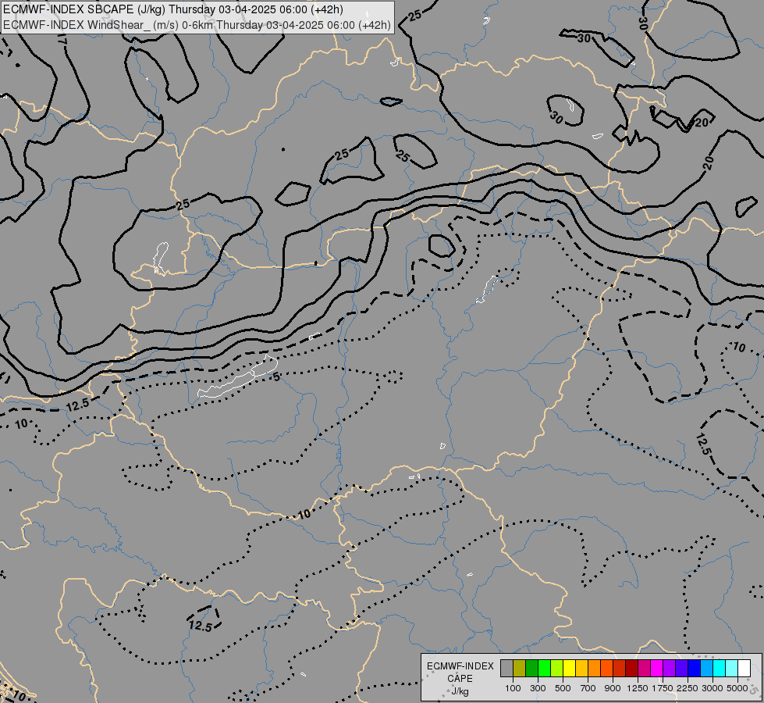Click the dark red legend swatch

click(631, 669)
